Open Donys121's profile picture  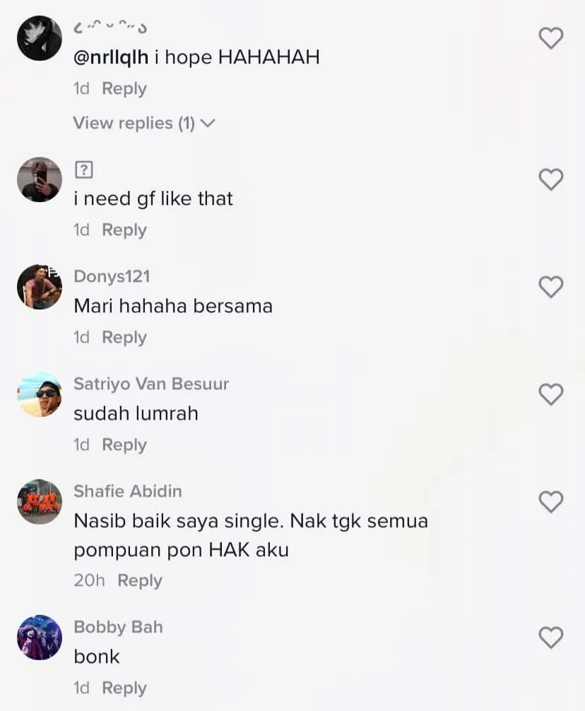tap(40, 287)
